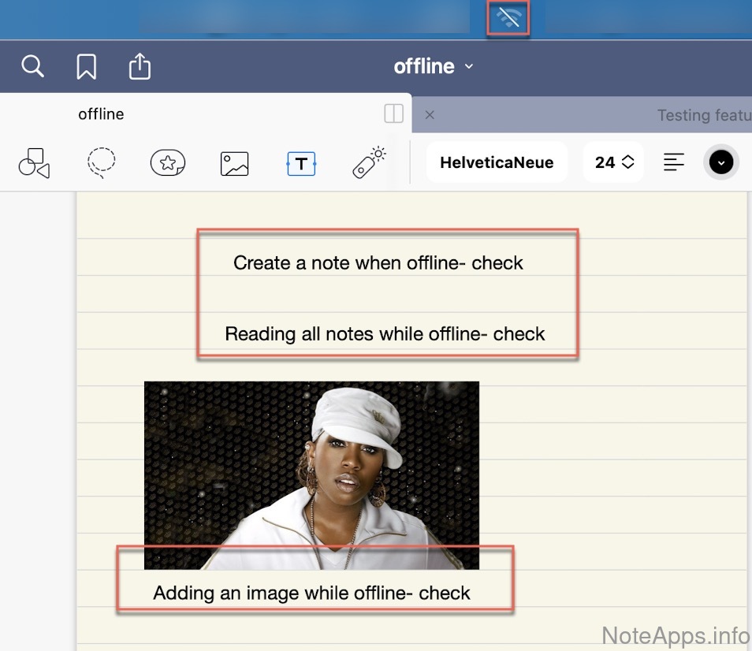Open the bookmark icon
This screenshot has height=651, width=752.
tap(86, 67)
